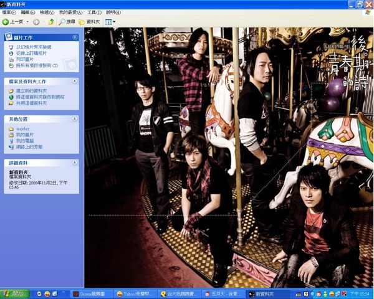
Task: Click the 新資料夾 taskbar button
Action: tap(269, 294)
